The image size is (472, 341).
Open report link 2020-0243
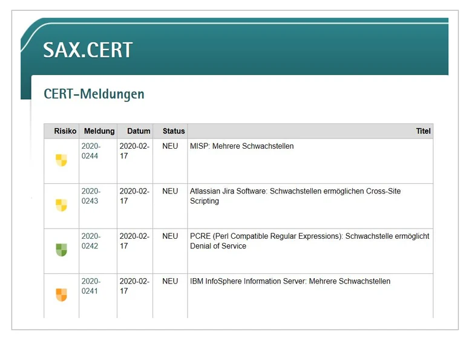pyautogui.click(x=91, y=196)
